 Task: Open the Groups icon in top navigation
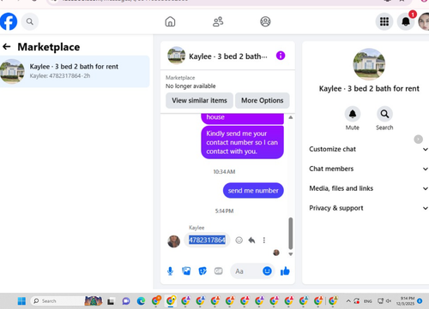[265, 21]
